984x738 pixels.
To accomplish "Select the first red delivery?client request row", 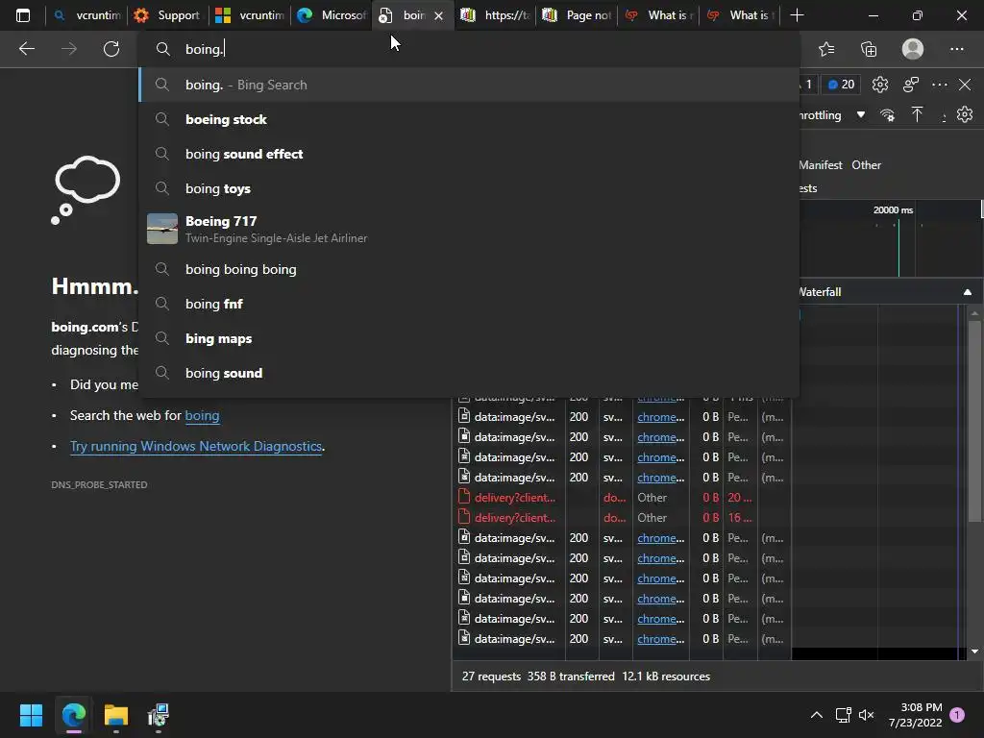I will pos(622,498).
